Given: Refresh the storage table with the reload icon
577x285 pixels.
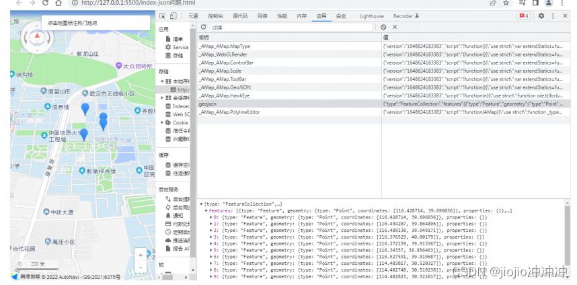Looking at the screenshot, I should (x=203, y=27).
